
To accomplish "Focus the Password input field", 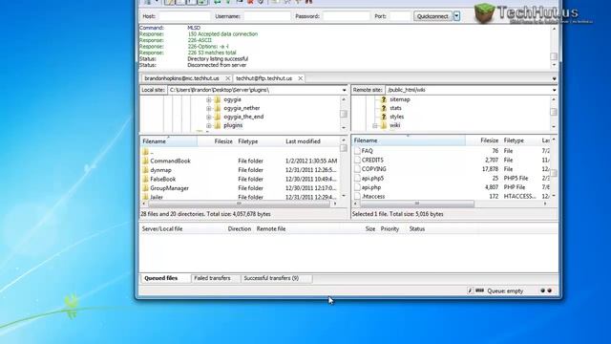I will point(346,16).
